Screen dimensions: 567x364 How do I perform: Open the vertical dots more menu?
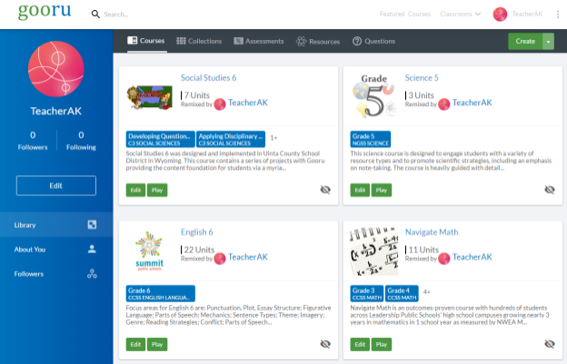point(558,15)
